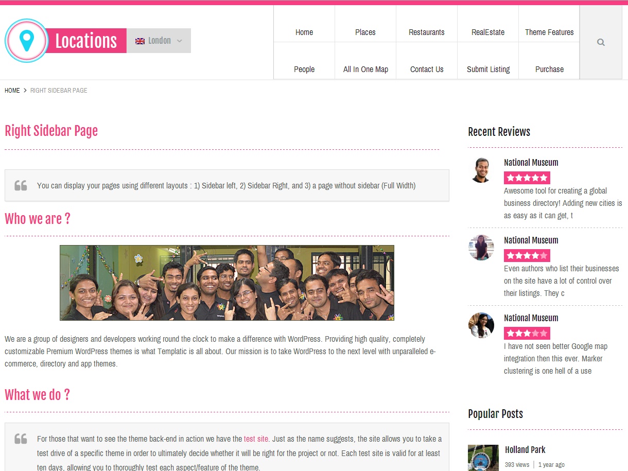Open All In One Map

tap(365, 69)
